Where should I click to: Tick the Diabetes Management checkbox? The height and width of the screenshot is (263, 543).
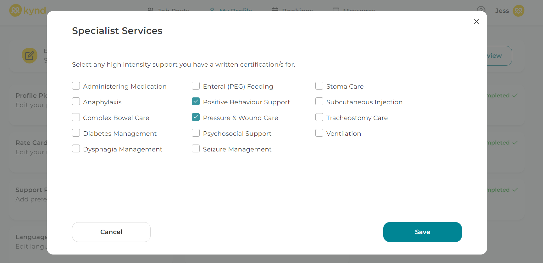pos(76,133)
